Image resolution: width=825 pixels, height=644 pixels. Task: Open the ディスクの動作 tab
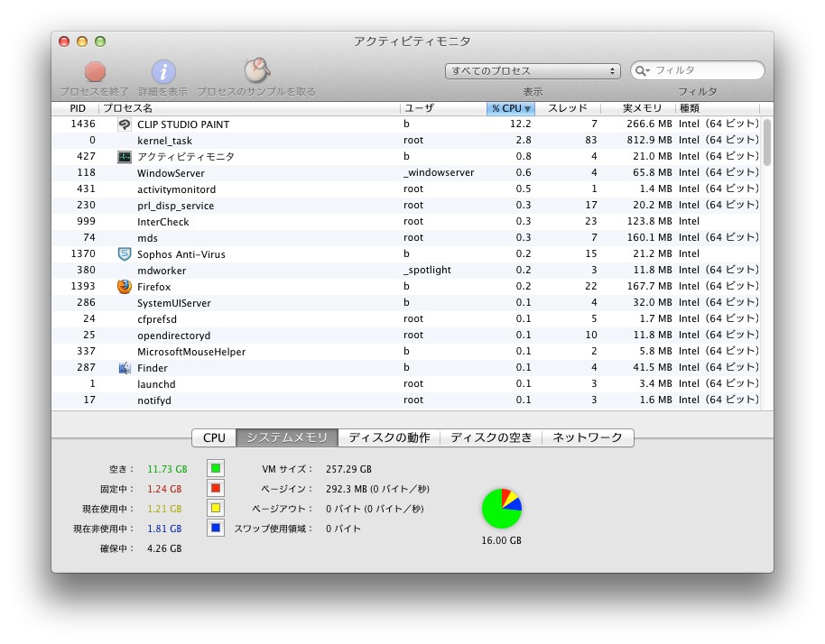click(389, 437)
